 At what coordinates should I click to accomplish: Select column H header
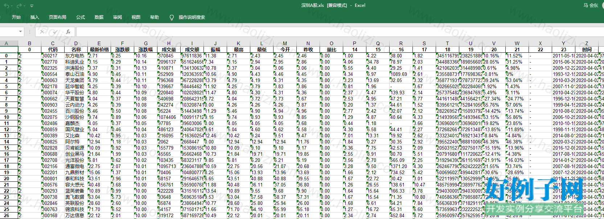pos(169,43)
